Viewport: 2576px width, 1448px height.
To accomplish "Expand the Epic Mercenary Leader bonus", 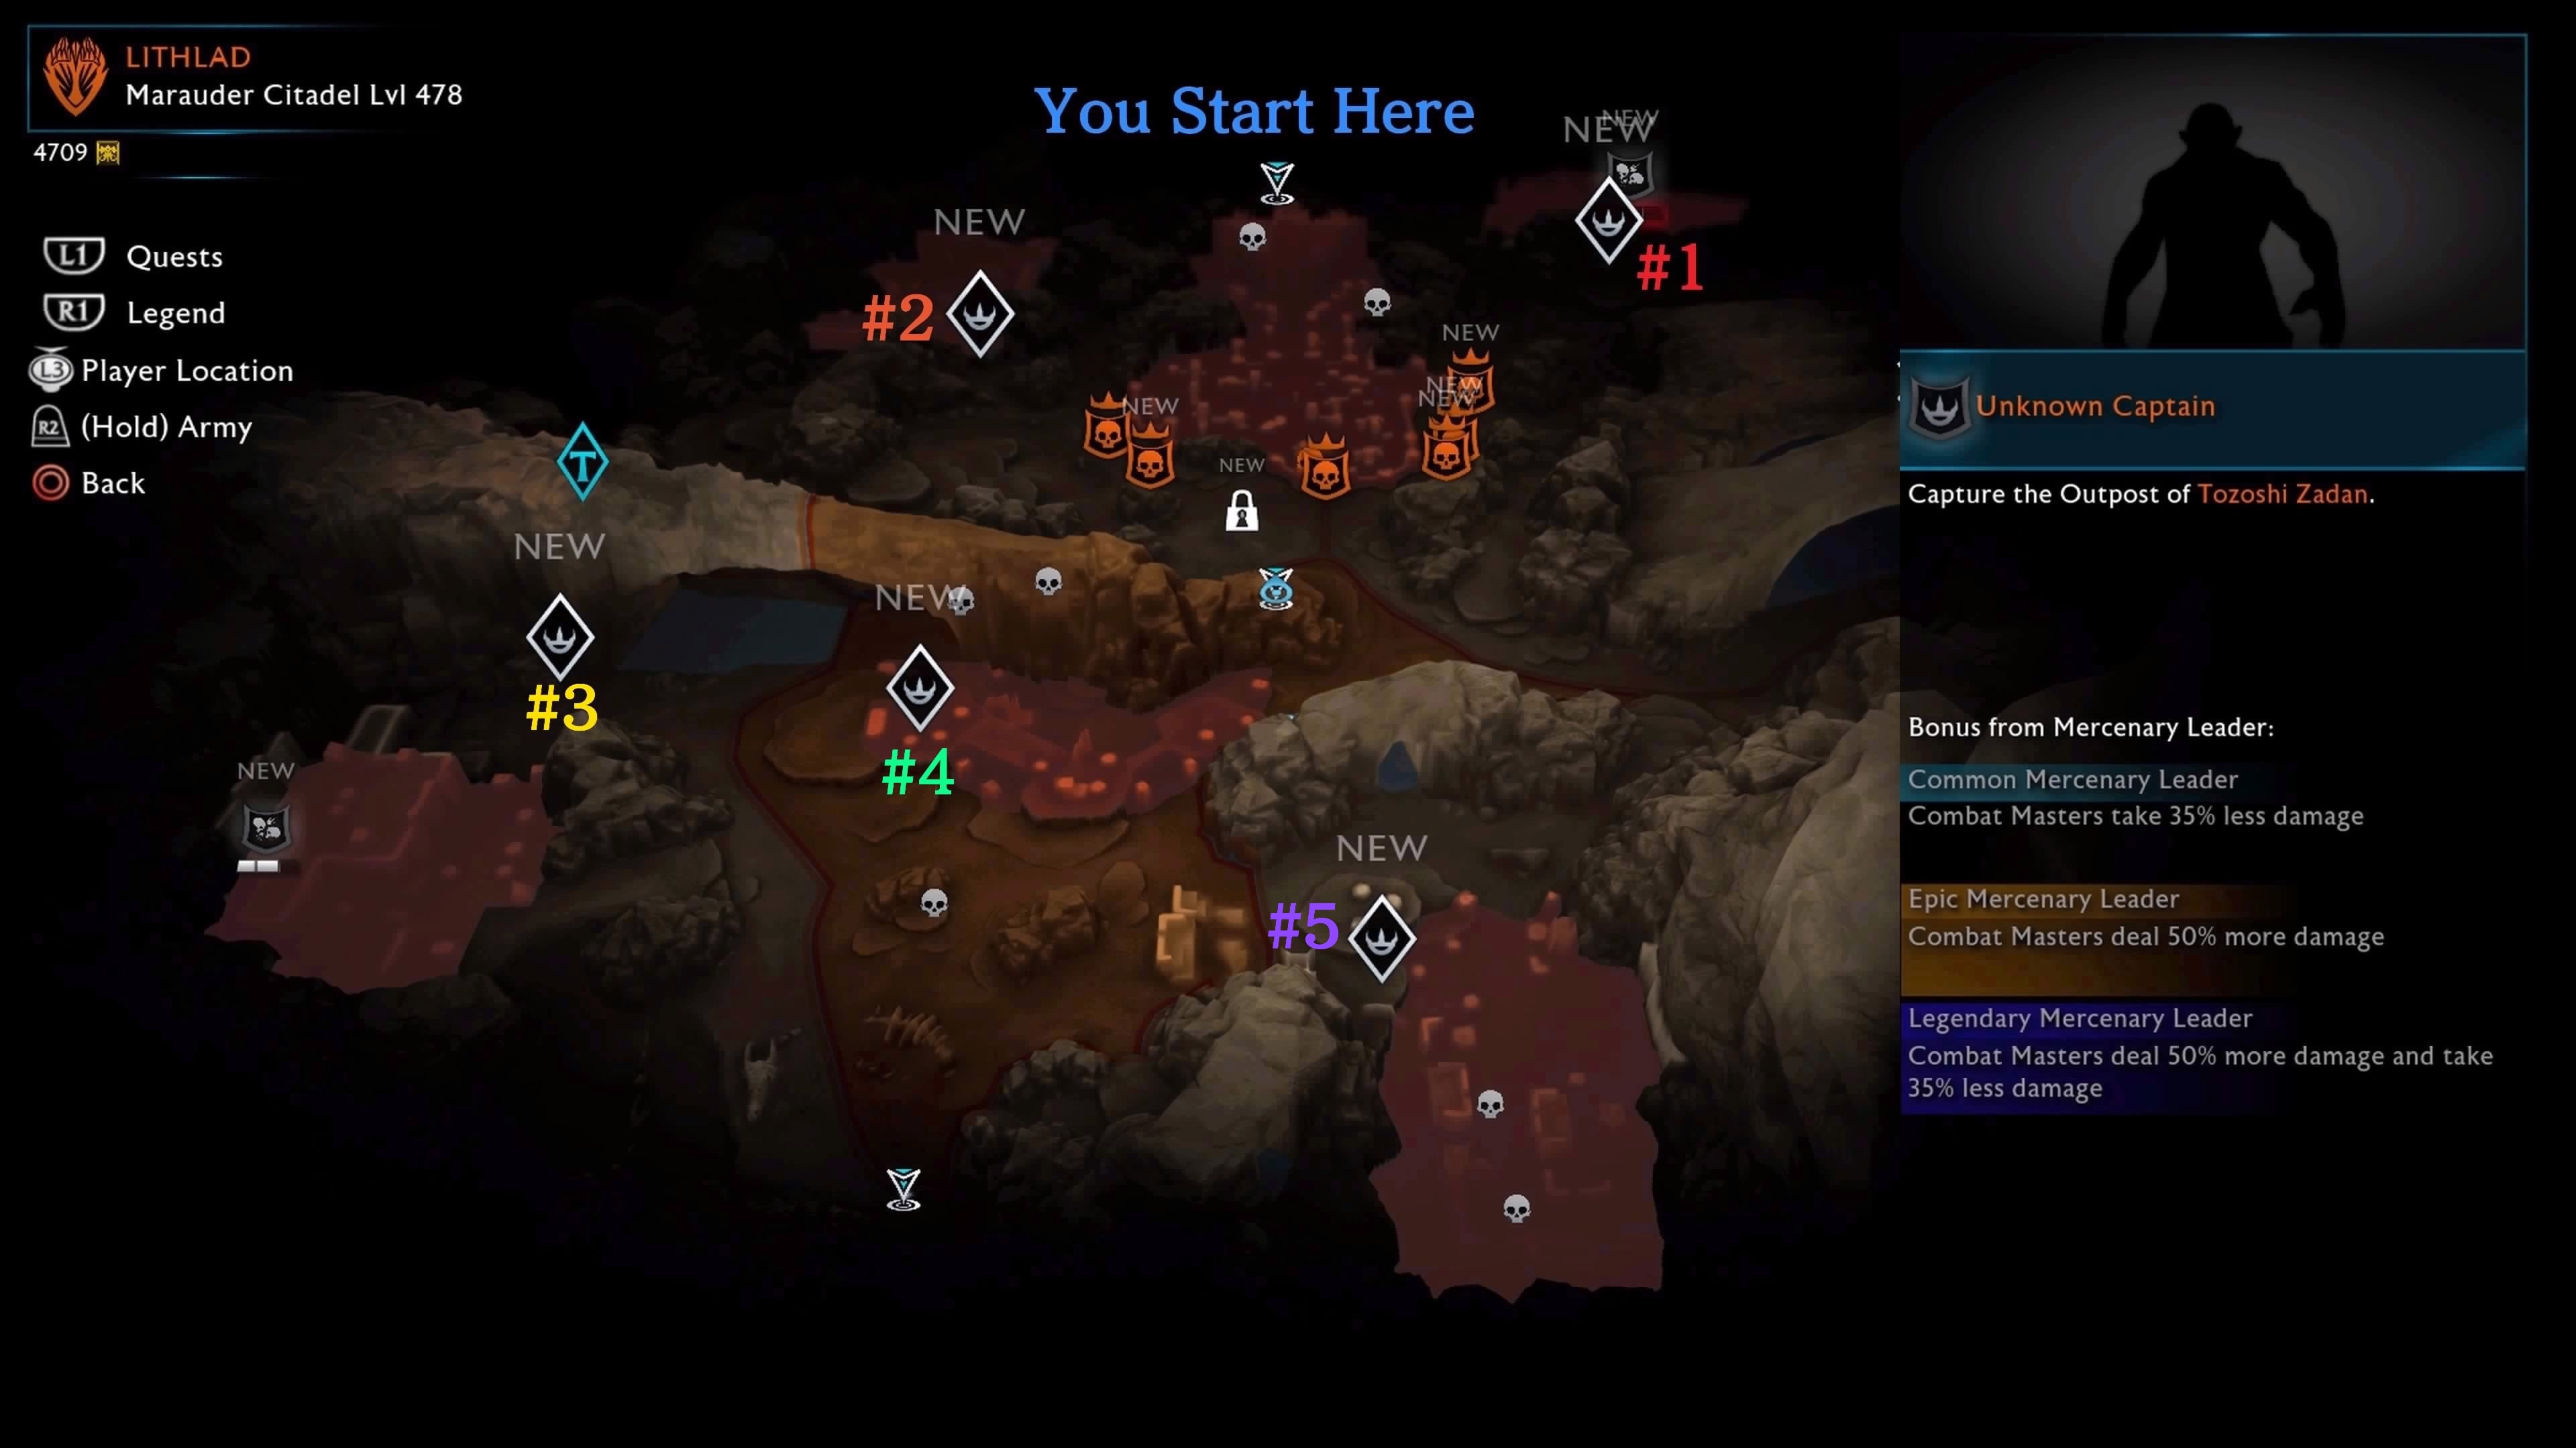I will click(2042, 898).
